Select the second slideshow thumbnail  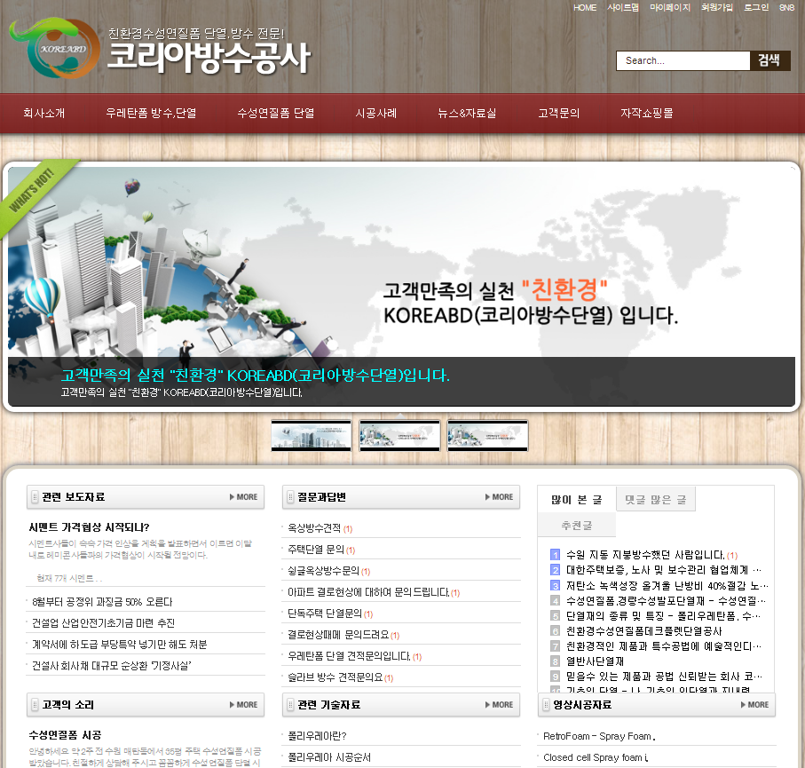tap(399, 436)
